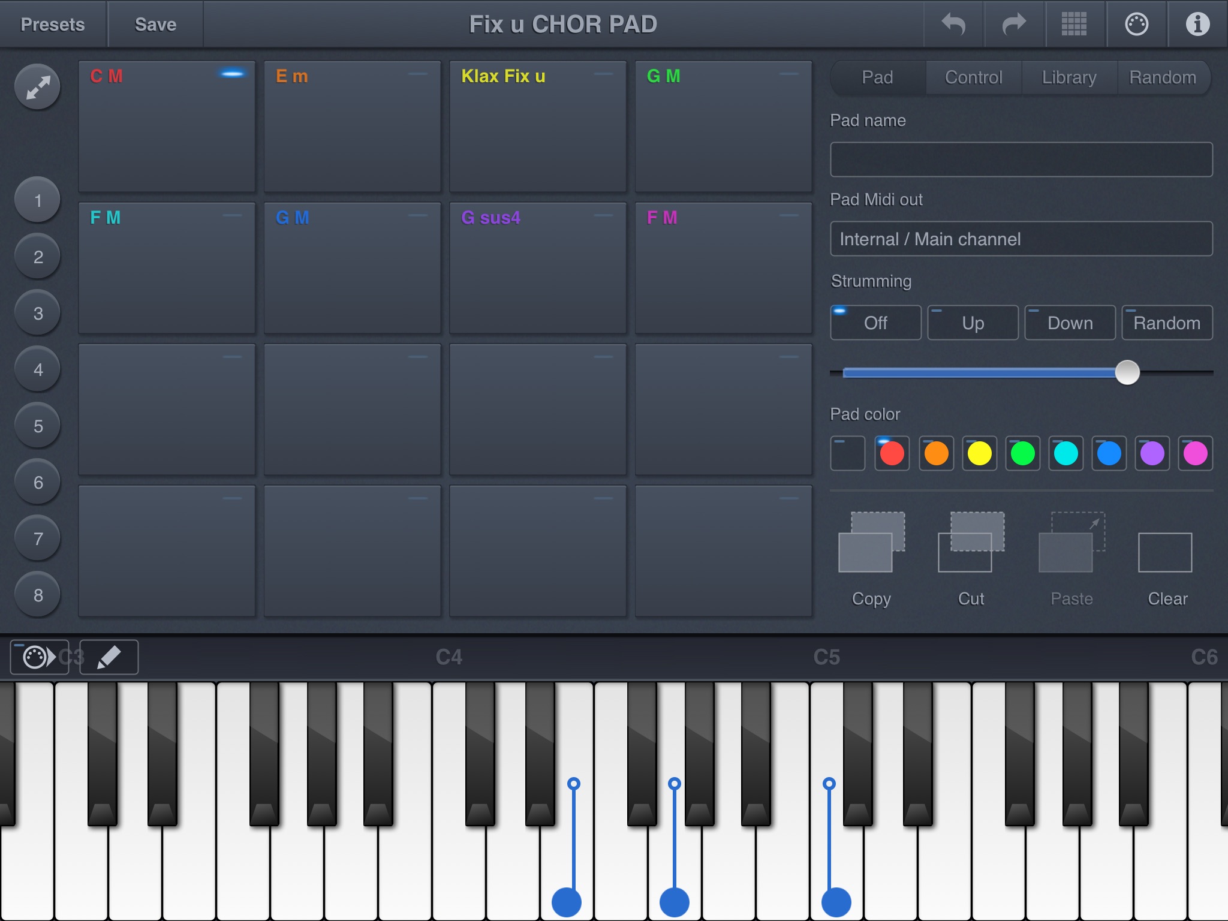Choose the green pad color
The image size is (1228, 921).
pos(1023,453)
